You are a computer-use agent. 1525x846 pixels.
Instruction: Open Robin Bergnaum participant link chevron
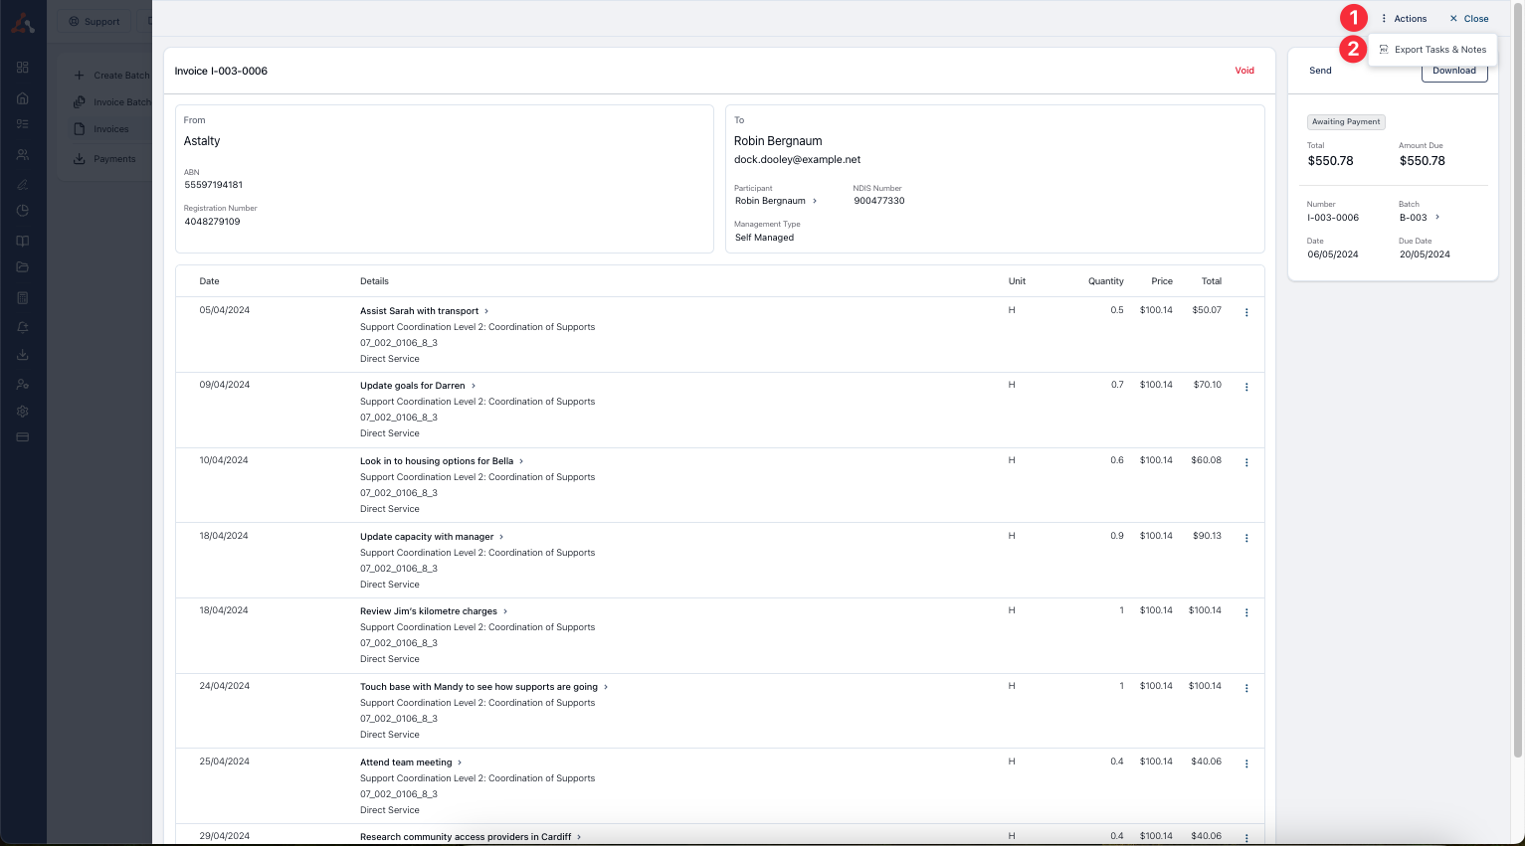pyautogui.click(x=815, y=201)
